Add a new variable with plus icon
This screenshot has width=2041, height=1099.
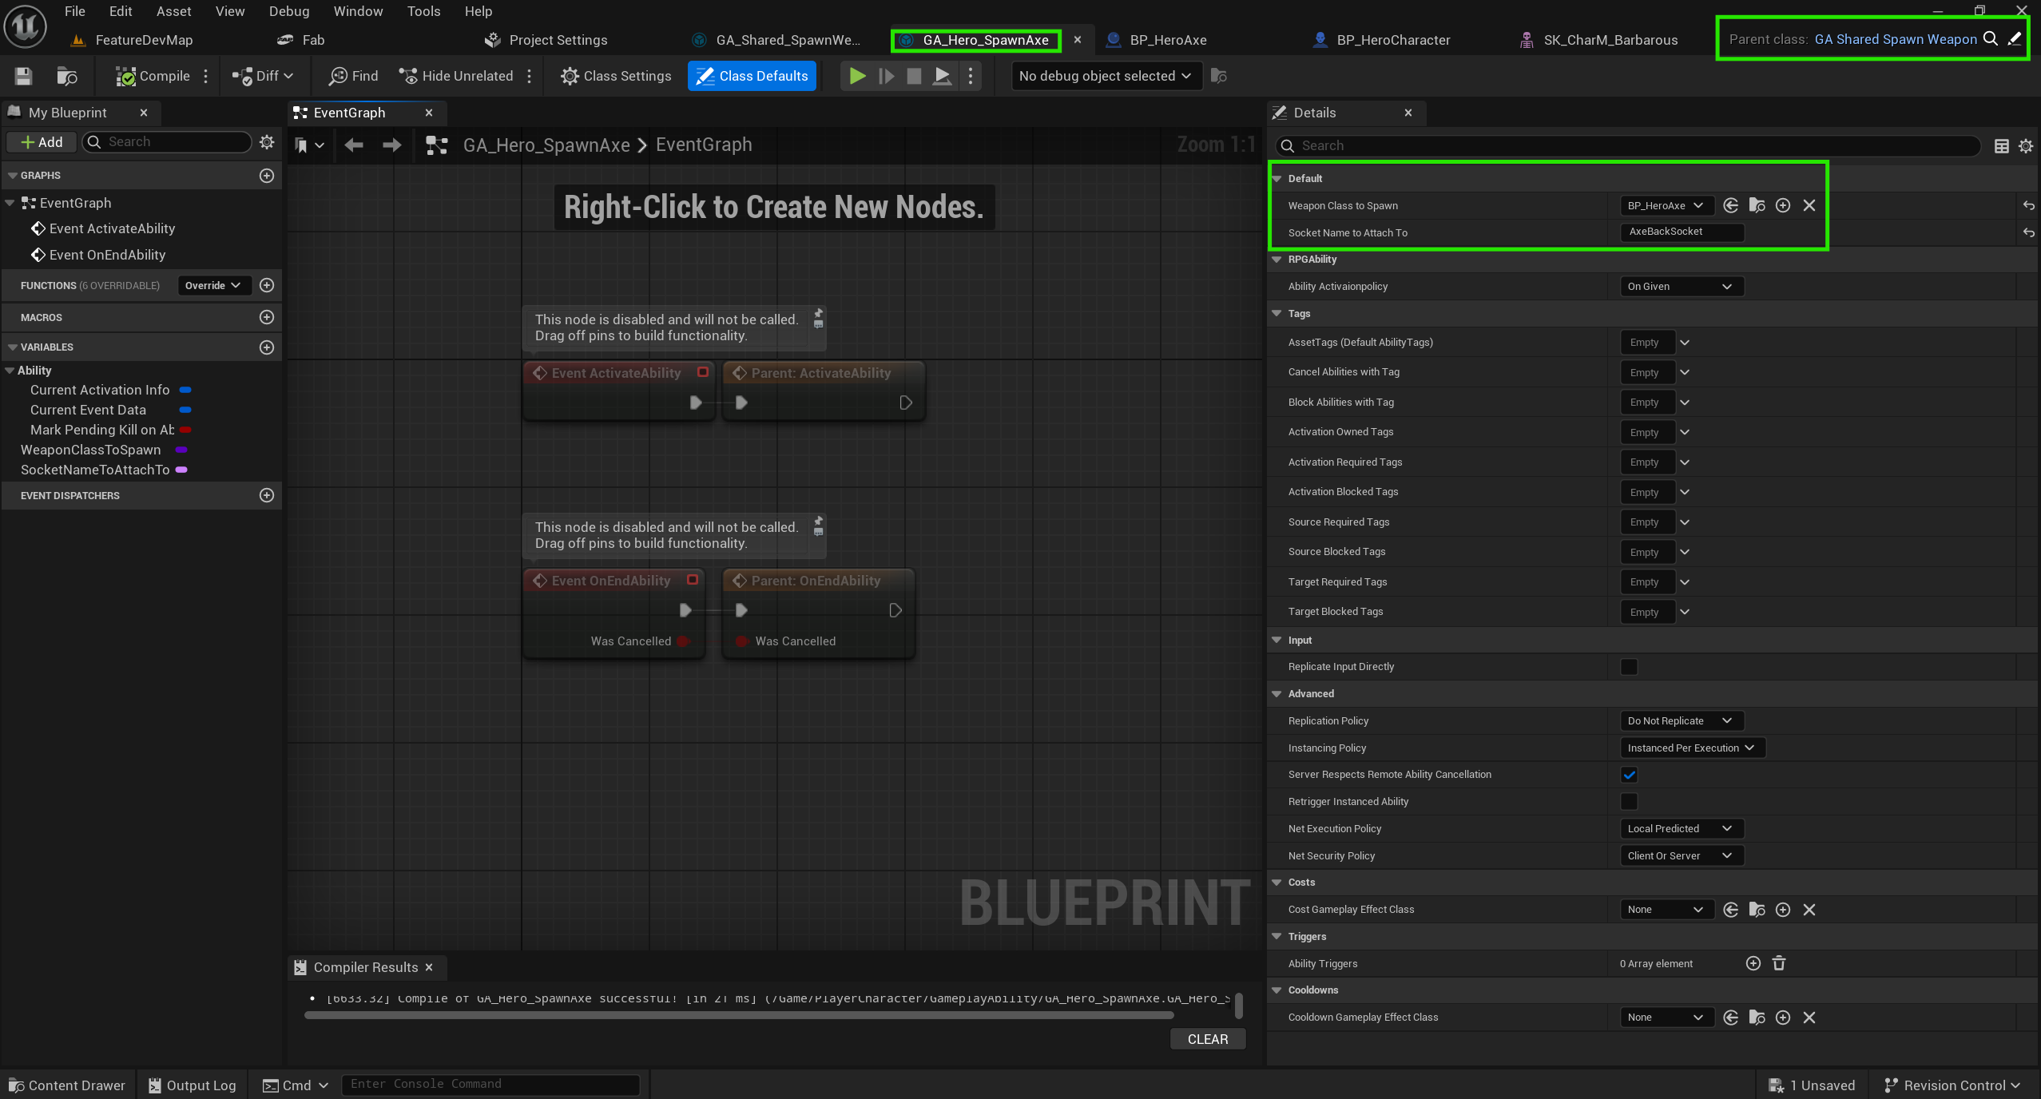point(267,347)
